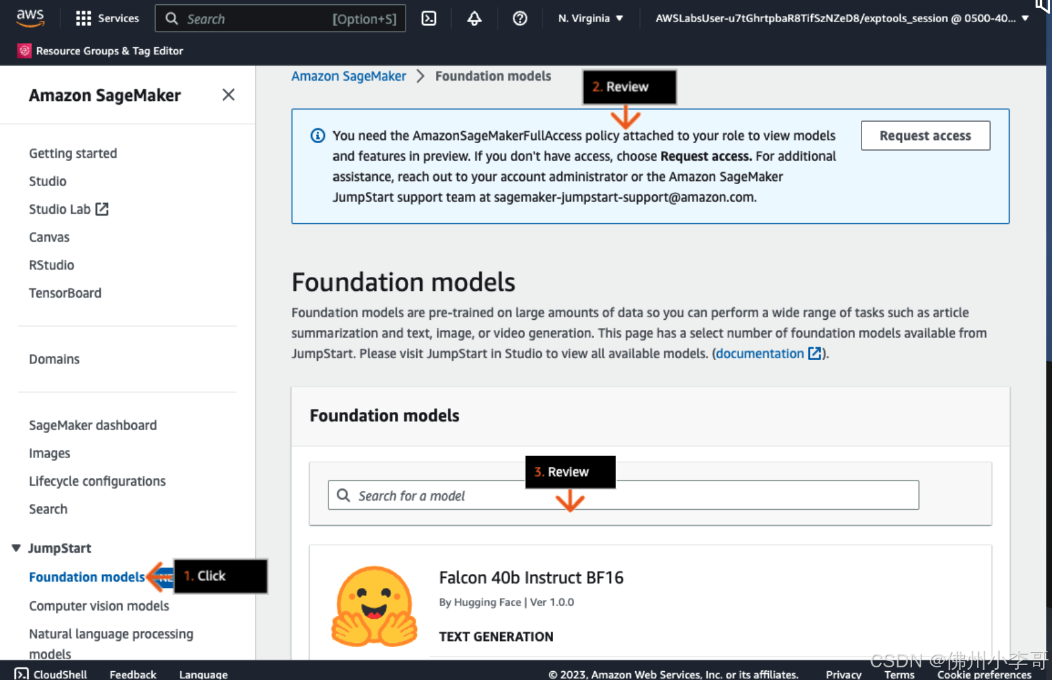This screenshot has height=680, width=1052.
Task: Open Getting started in sidebar
Action: point(73,153)
